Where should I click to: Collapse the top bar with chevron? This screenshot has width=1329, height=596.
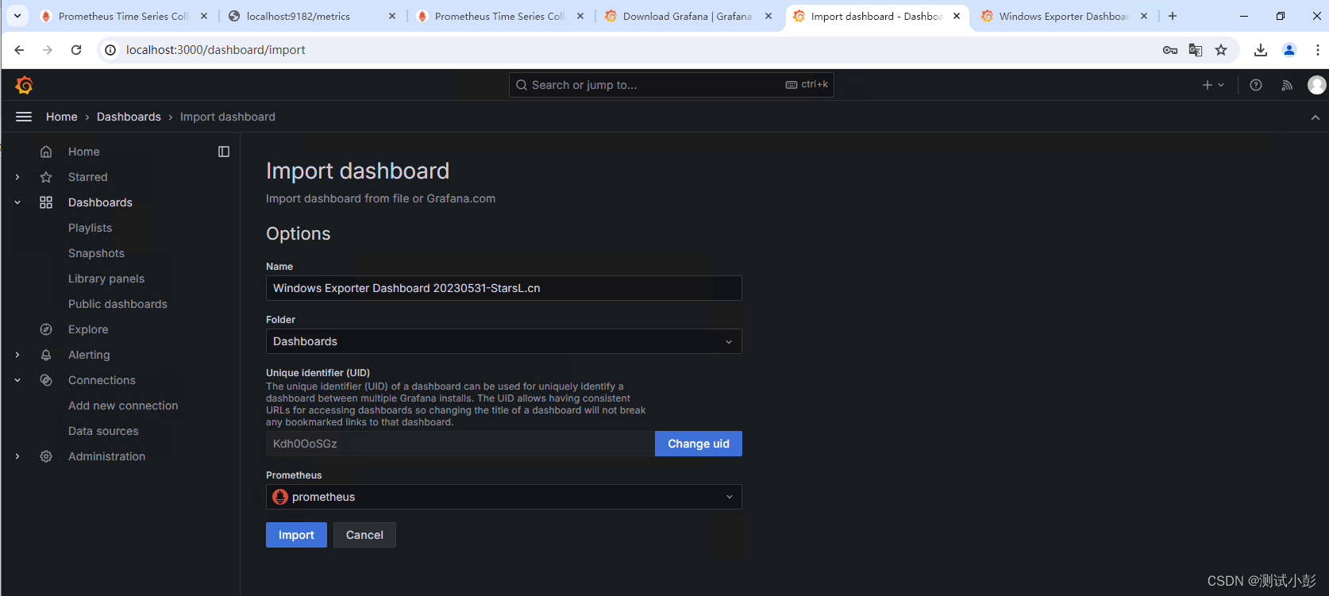pos(1316,117)
